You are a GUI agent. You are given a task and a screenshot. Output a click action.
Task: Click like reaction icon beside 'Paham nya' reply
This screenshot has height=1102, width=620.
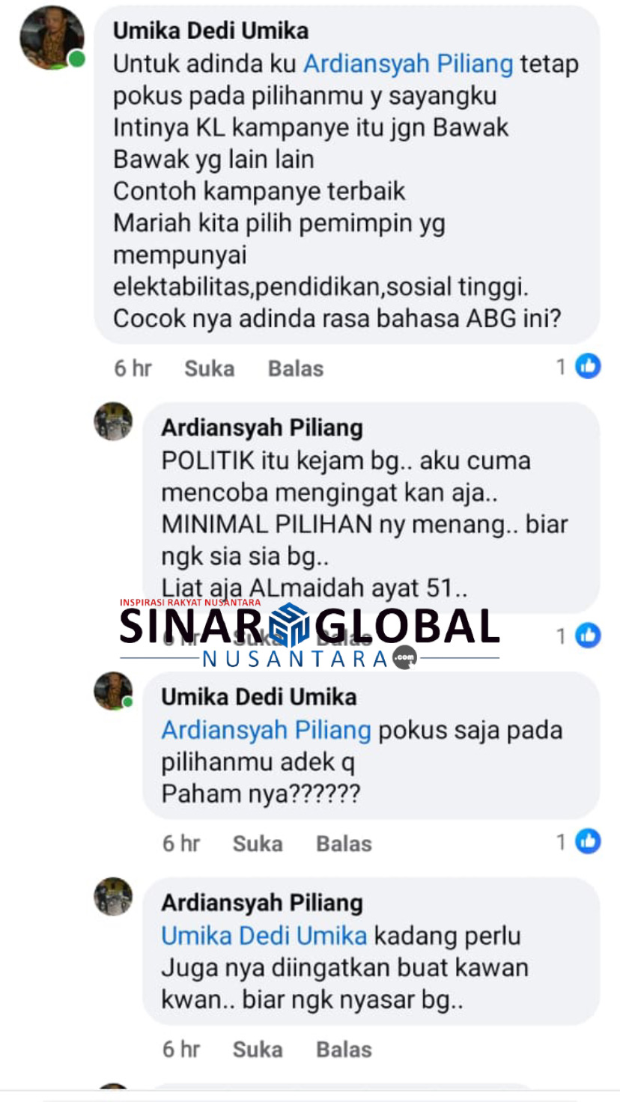tap(588, 841)
